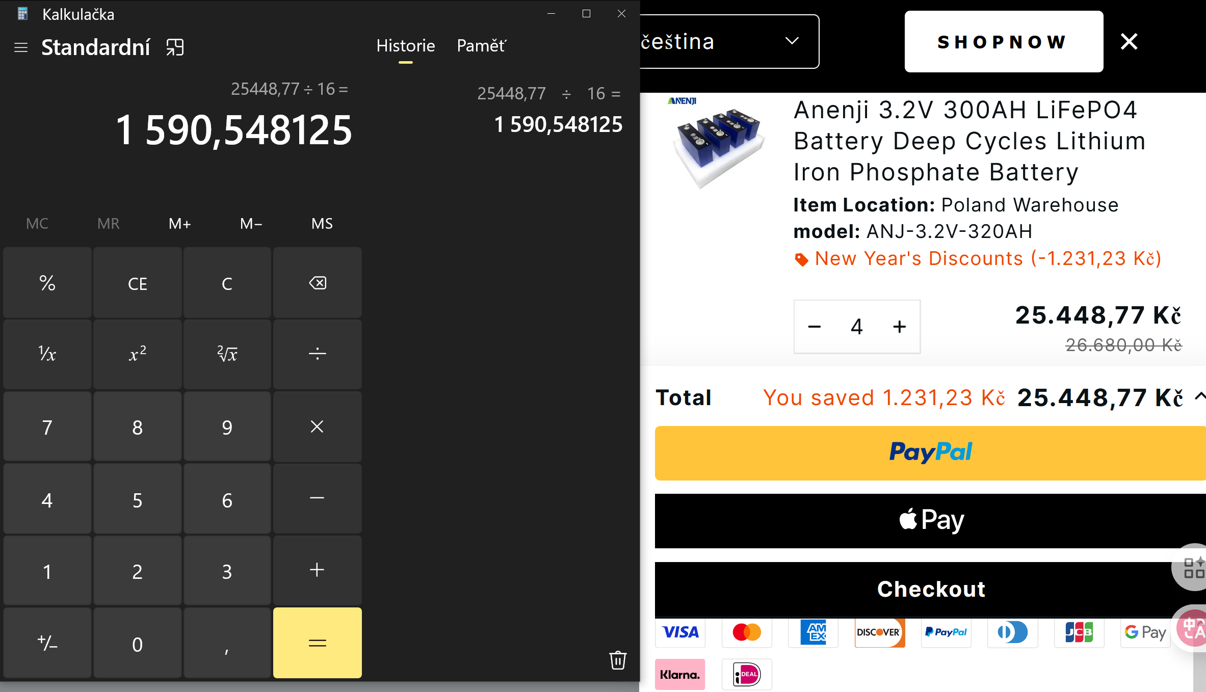
Task: Clear history with the trash icon
Action: (617, 660)
